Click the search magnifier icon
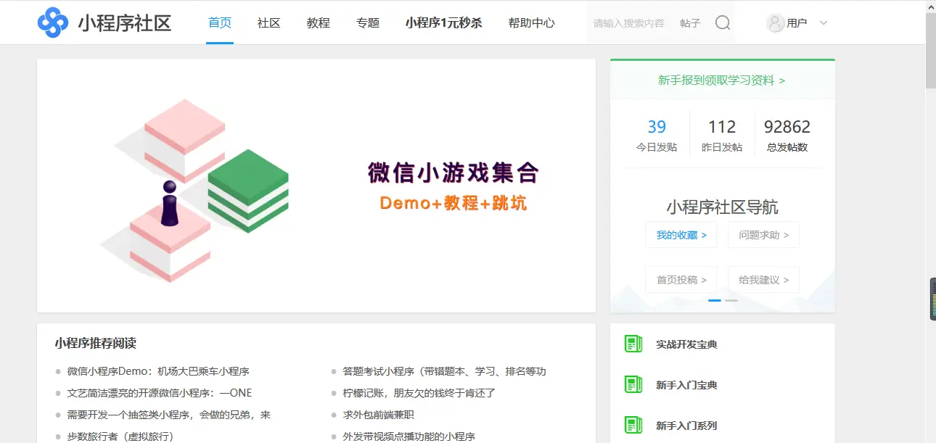Screen dimensions: 936x443 tap(723, 23)
